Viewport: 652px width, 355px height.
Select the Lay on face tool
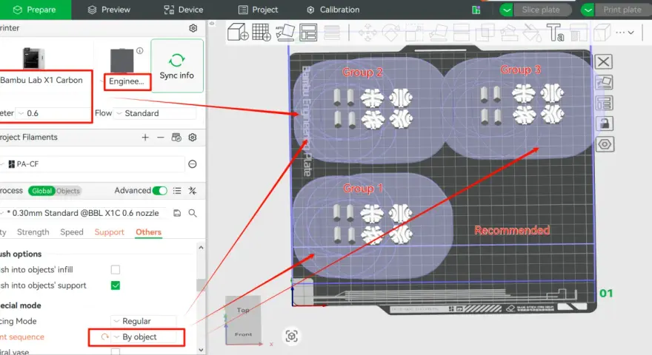[x=438, y=33]
